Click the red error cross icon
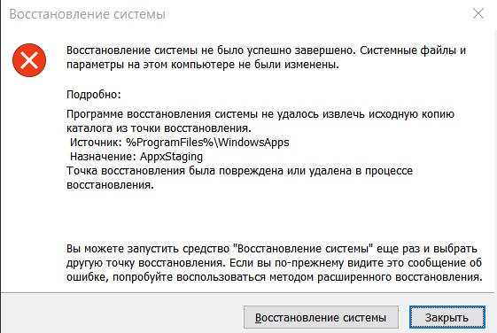The image size is (497, 333). 29,60
